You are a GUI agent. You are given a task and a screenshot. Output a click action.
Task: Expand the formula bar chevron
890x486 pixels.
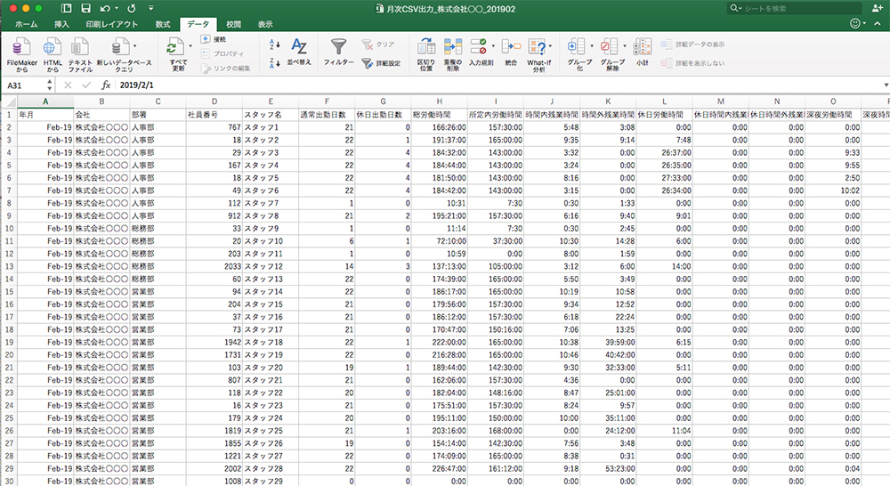[x=884, y=85]
